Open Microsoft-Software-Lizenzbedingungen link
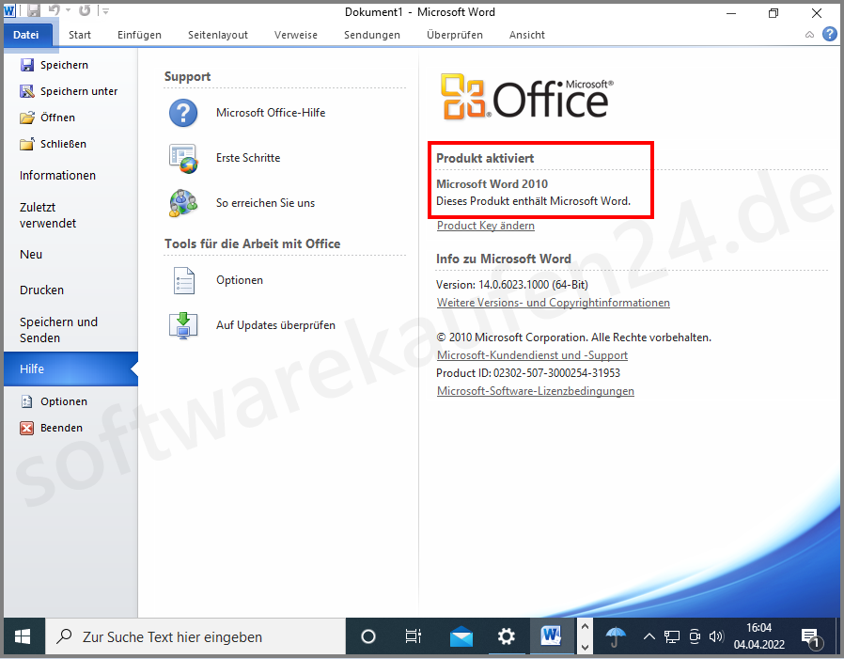This screenshot has height=659, width=844. click(536, 391)
